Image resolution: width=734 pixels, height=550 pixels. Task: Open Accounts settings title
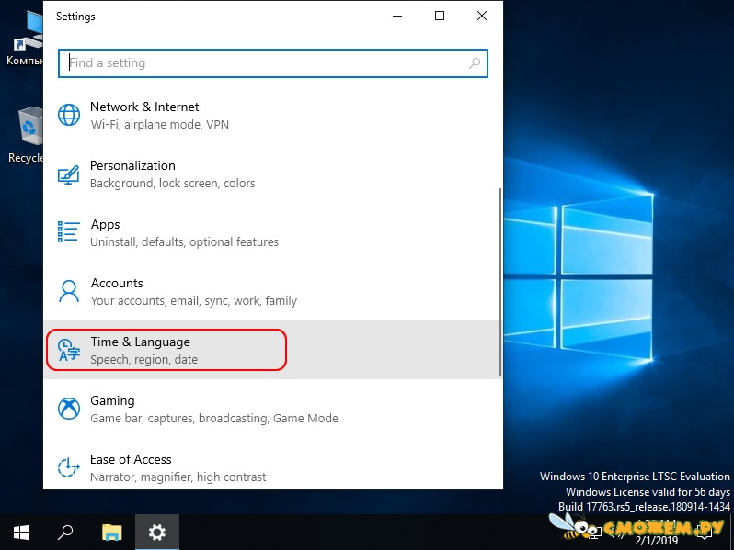pyautogui.click(x=117, y=283)
